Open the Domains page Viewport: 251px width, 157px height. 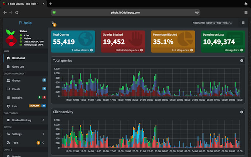[x=25, y=98]
